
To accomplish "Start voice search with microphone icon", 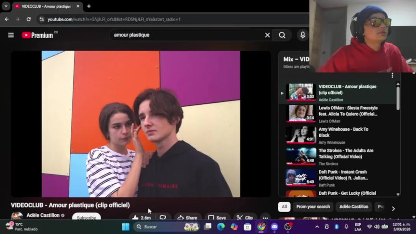I will coord(303,35).
